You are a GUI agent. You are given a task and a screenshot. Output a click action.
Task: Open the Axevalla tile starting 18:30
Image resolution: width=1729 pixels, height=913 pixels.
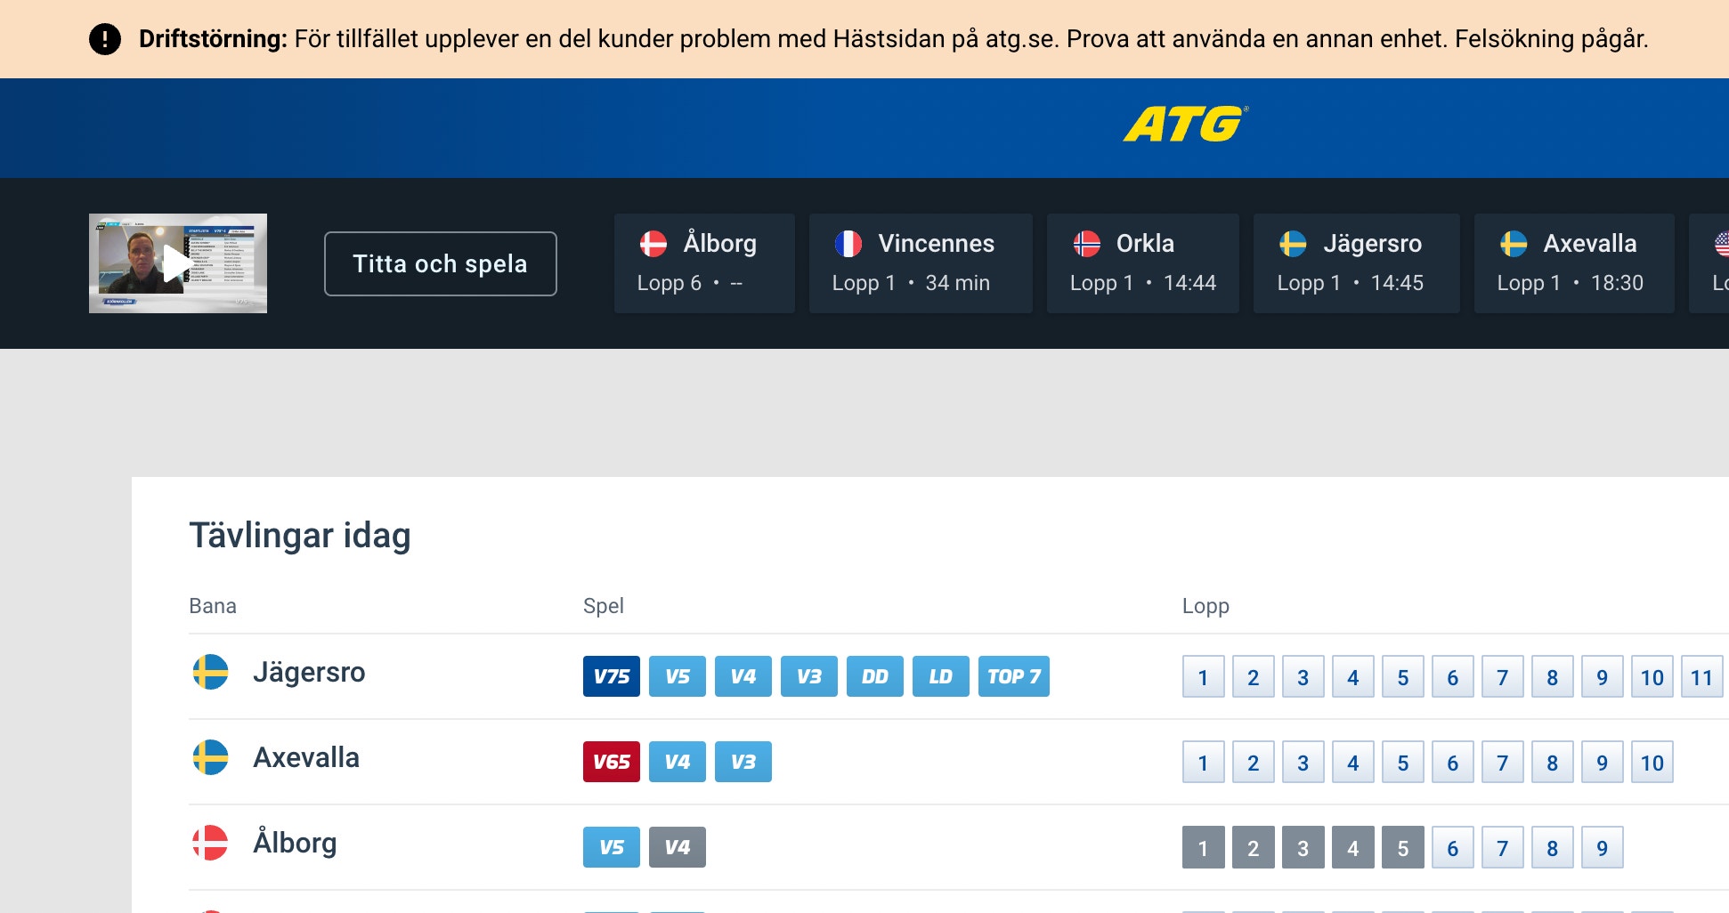(x=1573, y=263)
